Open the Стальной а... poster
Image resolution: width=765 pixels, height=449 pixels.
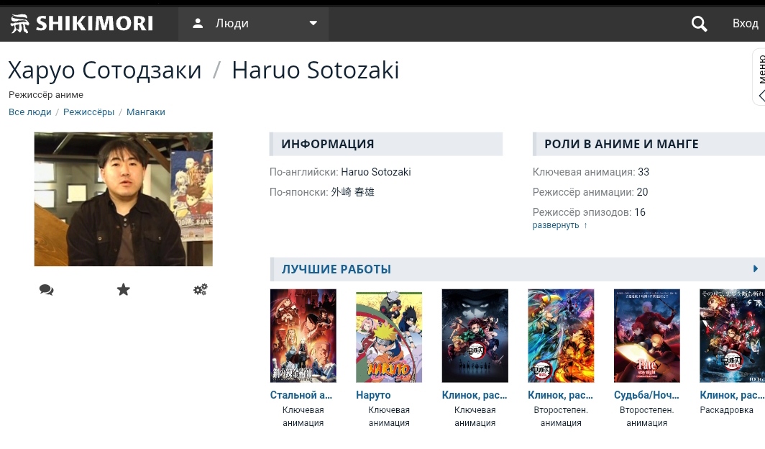pos(303,336)
